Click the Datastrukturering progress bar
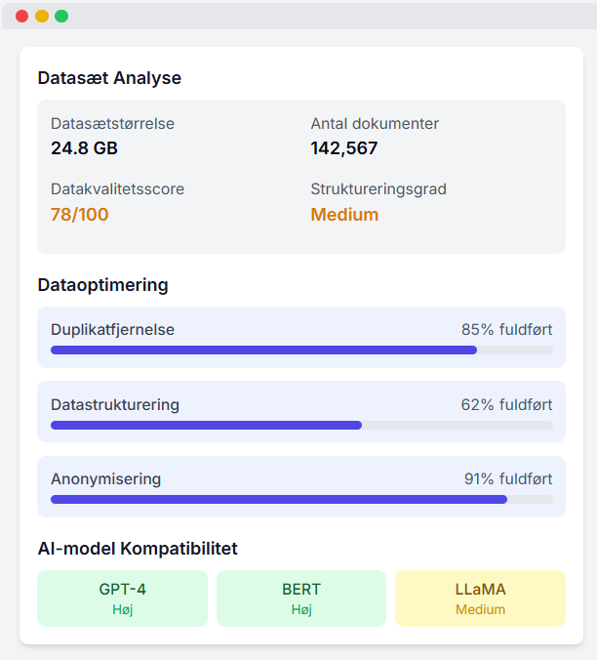Screen dimensions: 597x660 point(301,425)
